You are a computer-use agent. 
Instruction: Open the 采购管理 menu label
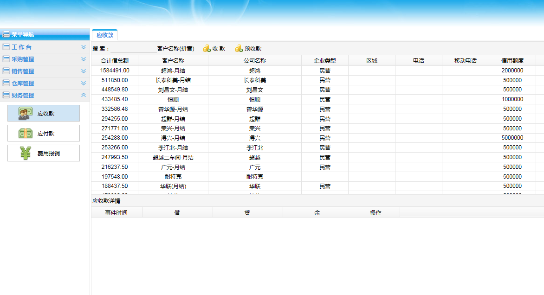(23, 59)
